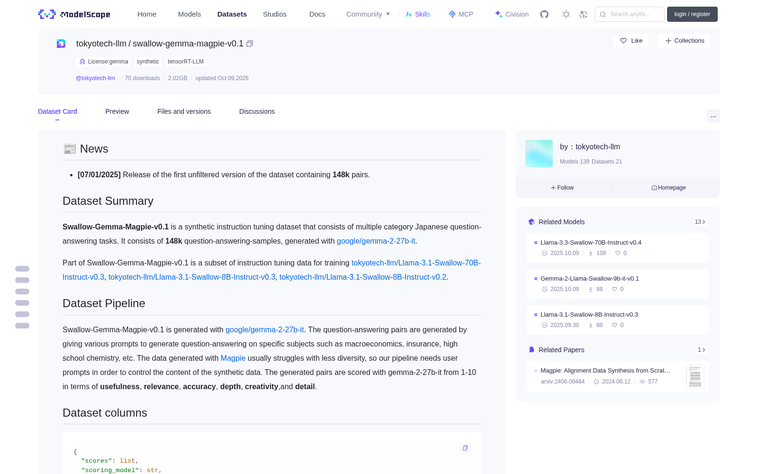
Task: Open the Docs navigation item
Action: (317, 14)
